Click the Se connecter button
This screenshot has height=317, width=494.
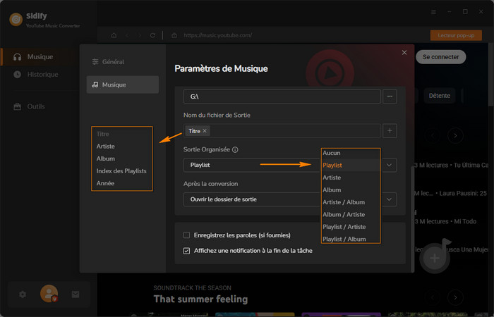point(440,56)
